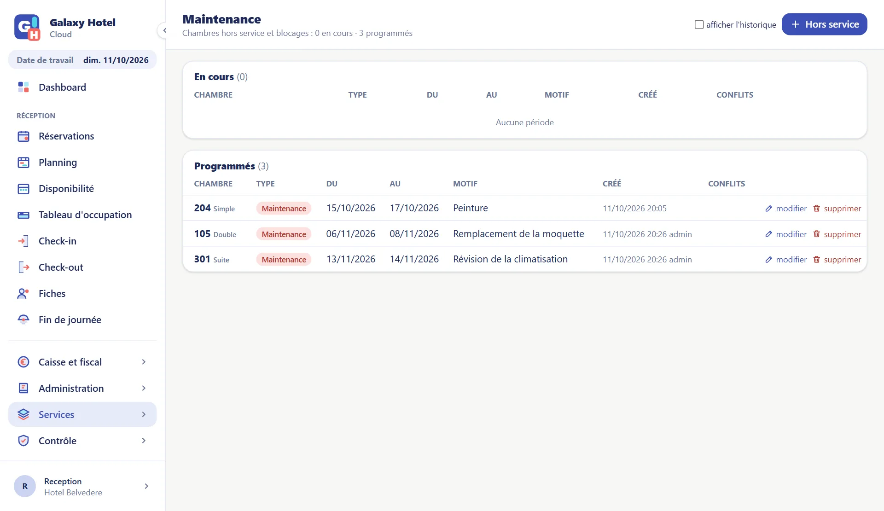Click the Contrôle shield icon

point(23,441)
